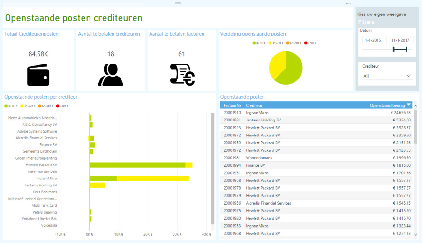Screen dimensions: 422x243
Task: Click the euro invoice scroll icon
Action: 182,75
